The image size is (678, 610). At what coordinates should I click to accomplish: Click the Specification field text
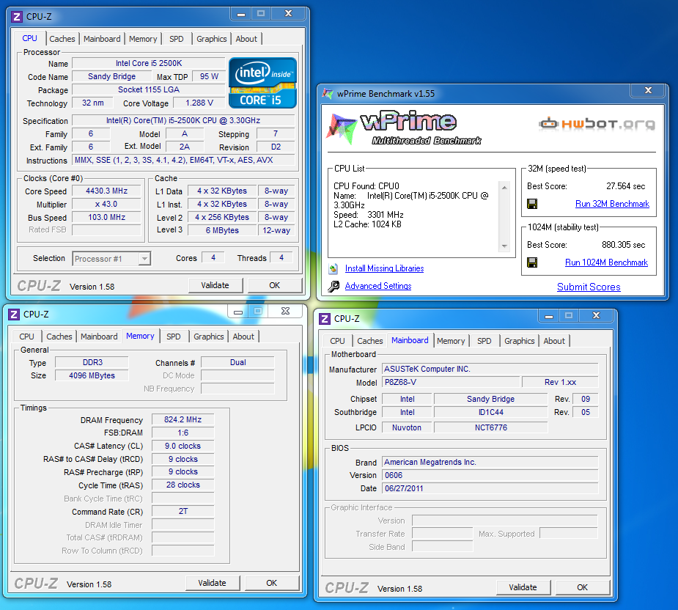(183, 121)
